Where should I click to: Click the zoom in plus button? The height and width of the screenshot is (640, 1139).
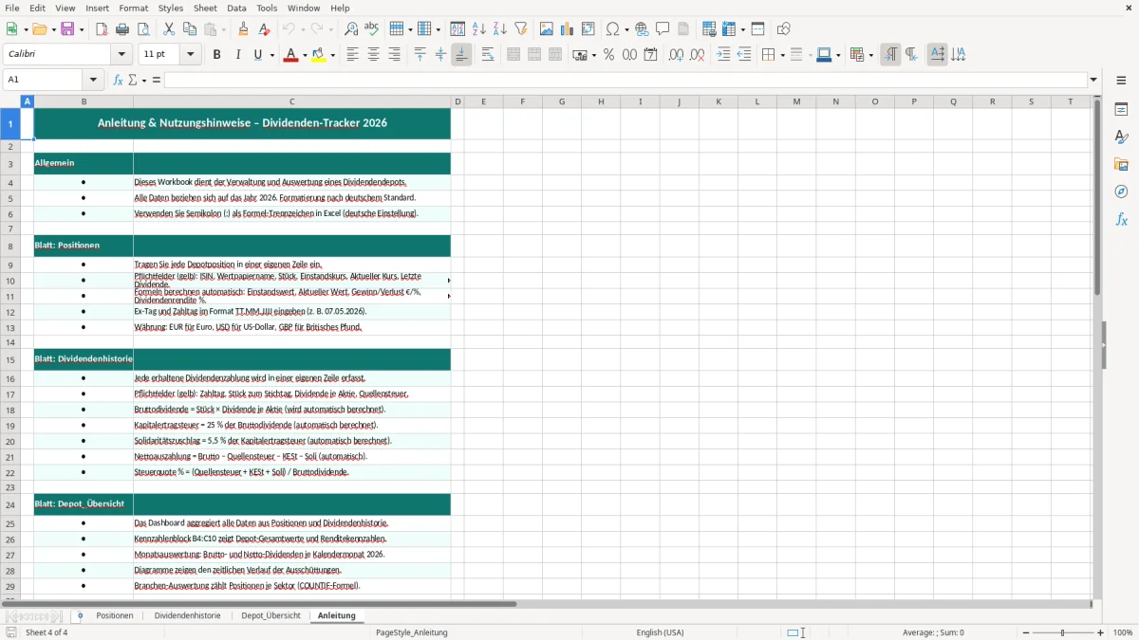[x=1101, y=632]
